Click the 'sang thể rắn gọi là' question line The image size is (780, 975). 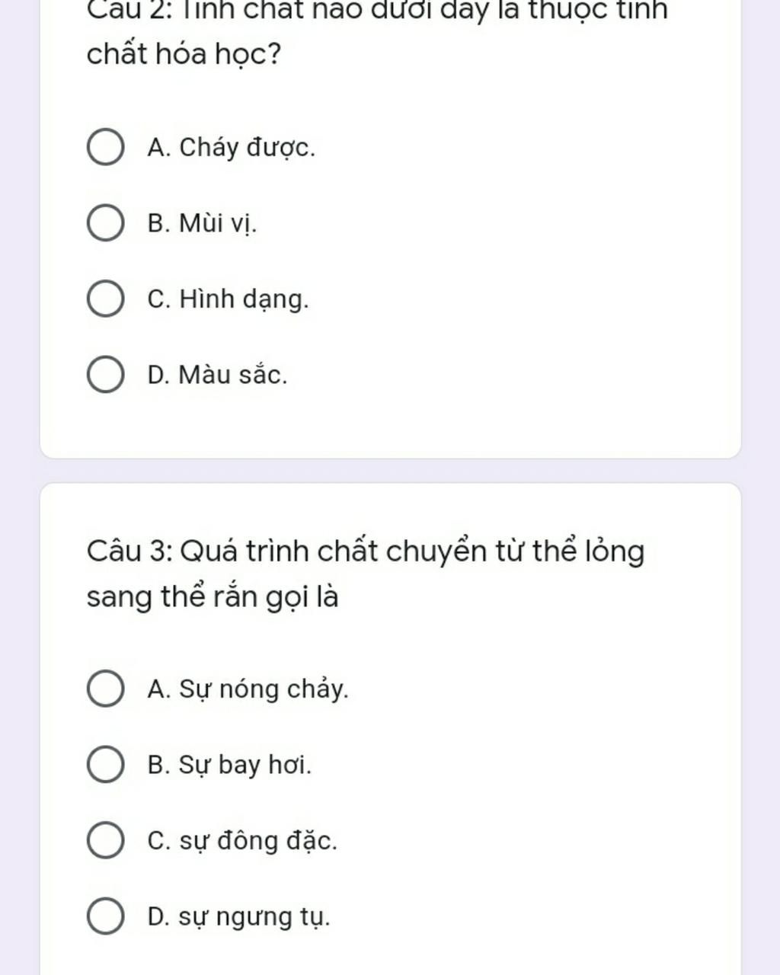pos(213,596)
